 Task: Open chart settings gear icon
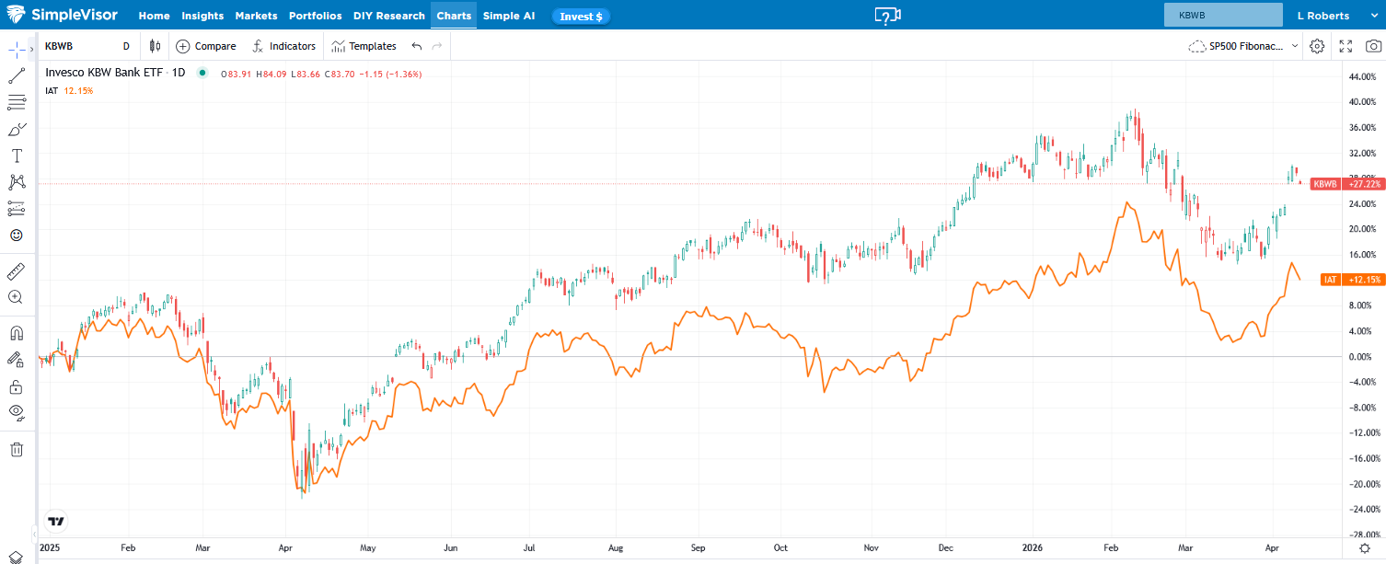pyautogui.click(x=1317, y=46)
